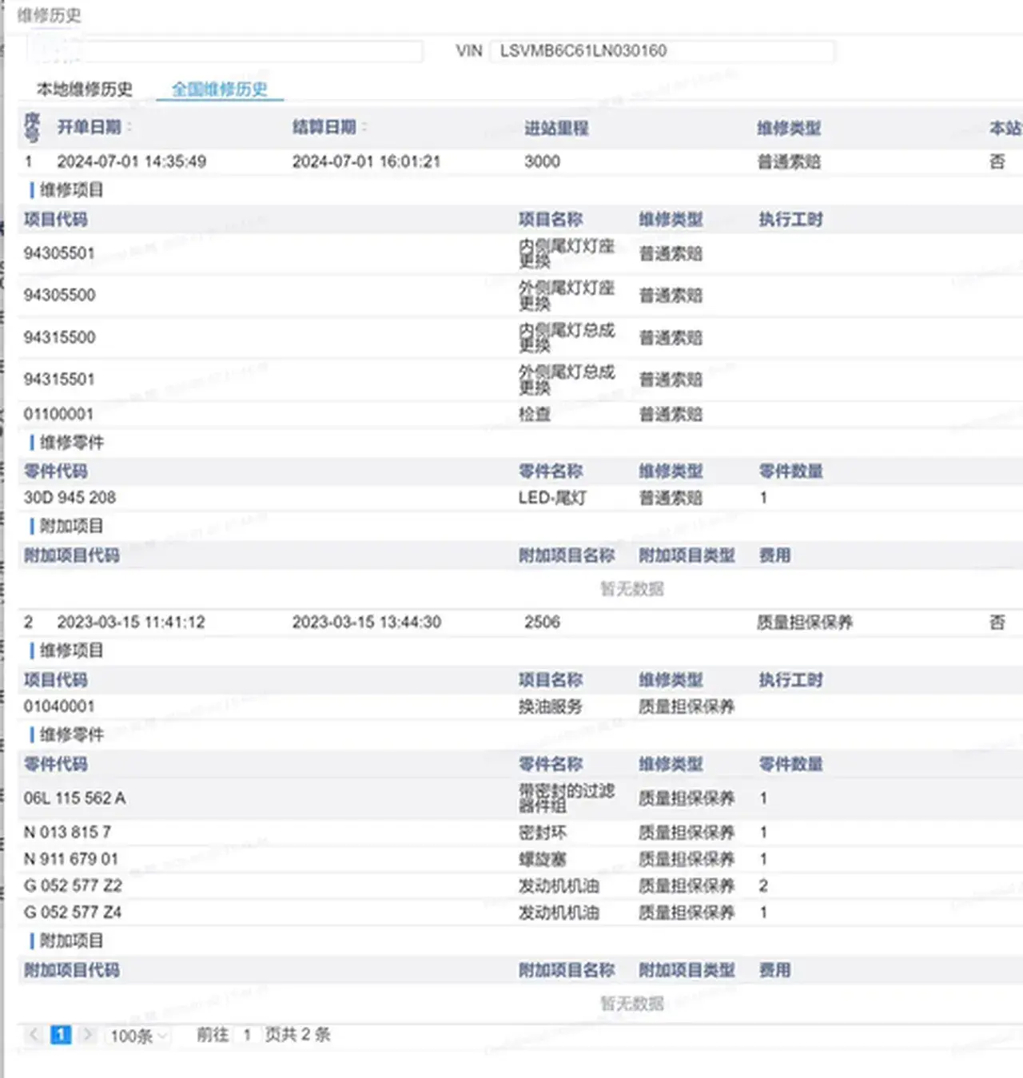
Task: Select page number 1 in pagination
Action: (x=61, y=1035)
